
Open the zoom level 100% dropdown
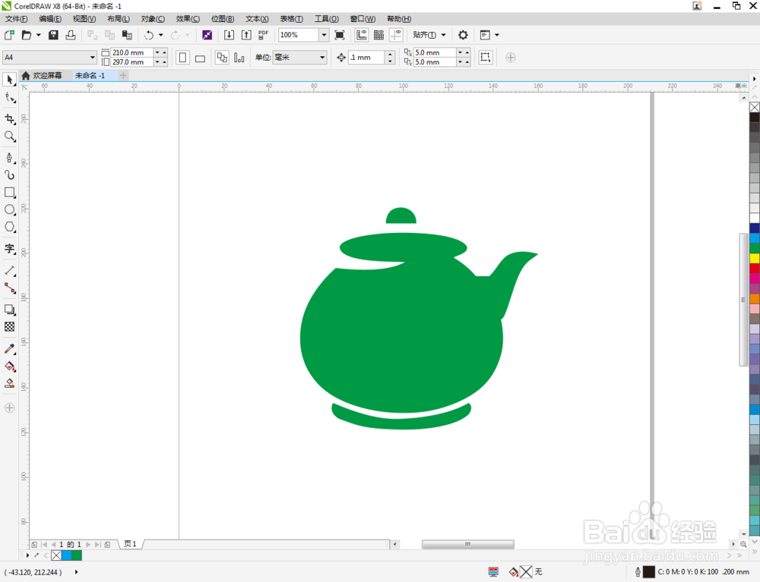pos(324,35)
